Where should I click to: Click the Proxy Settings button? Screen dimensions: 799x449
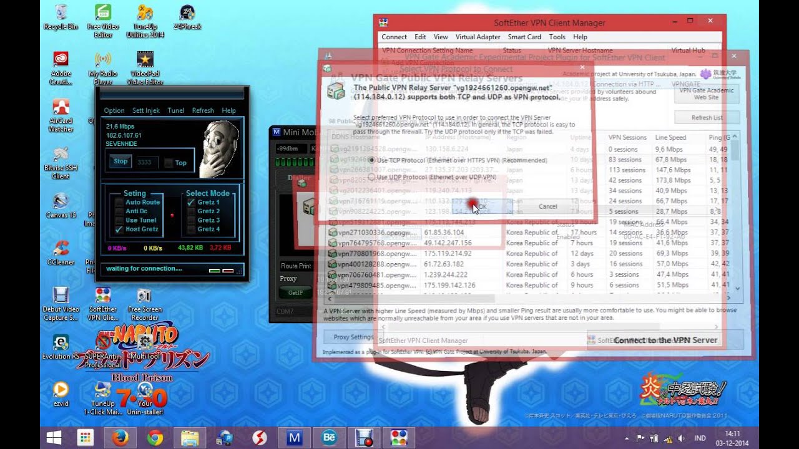[x=353, y=337]
